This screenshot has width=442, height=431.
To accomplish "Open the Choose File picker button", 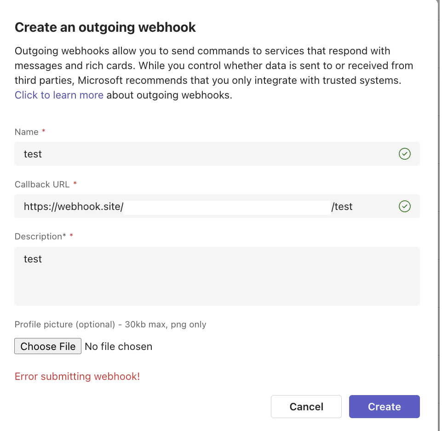I will click(48, 346).
